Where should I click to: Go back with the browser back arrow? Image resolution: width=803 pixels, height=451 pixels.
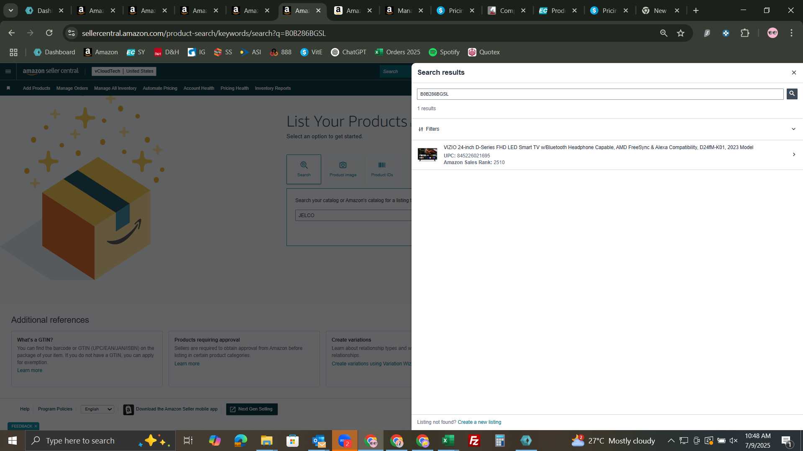(12, 33)
